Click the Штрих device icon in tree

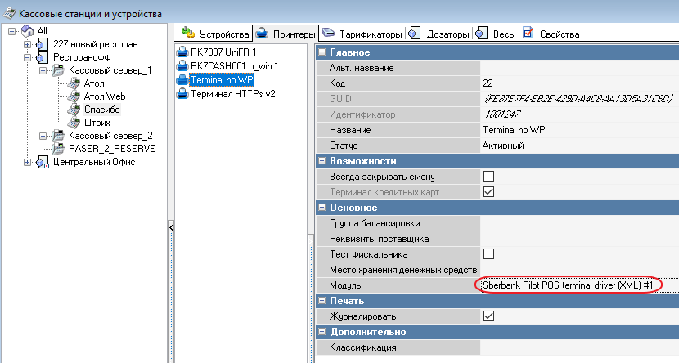click(74, 123)
